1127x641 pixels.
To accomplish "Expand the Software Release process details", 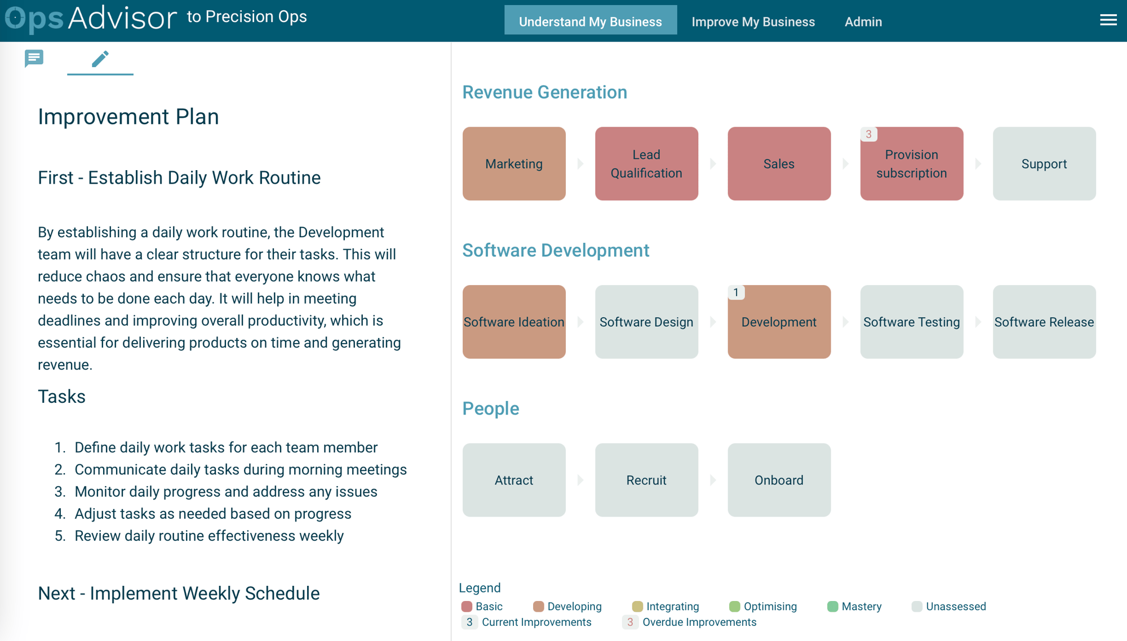I will point(1044,321).
